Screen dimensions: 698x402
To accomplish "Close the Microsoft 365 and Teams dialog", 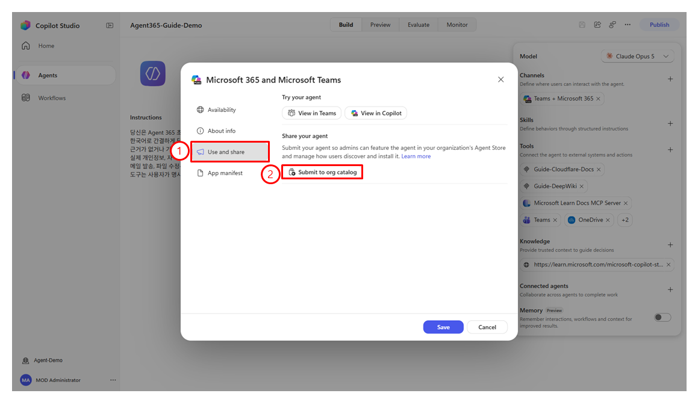I will 501,79.
